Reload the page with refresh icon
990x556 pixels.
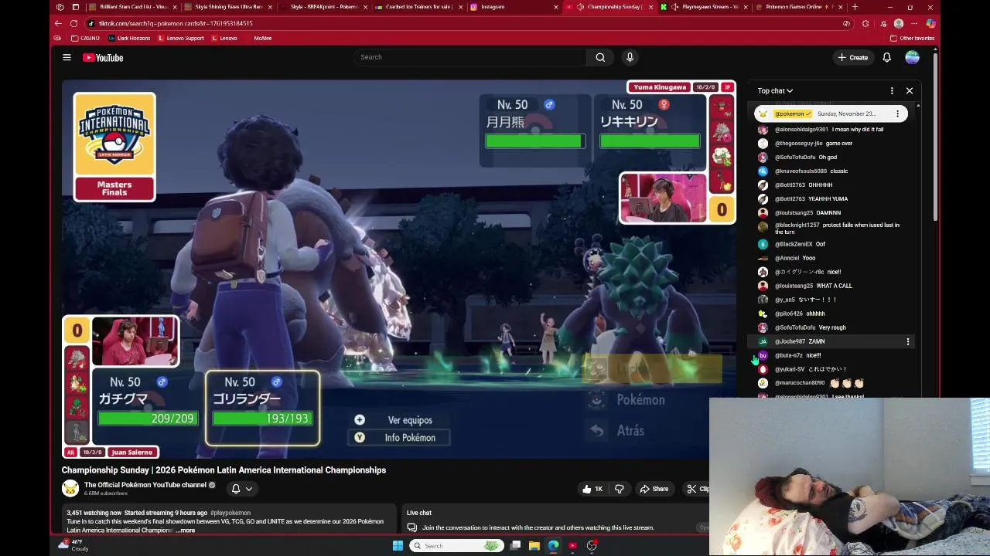[x=73, y=23]
